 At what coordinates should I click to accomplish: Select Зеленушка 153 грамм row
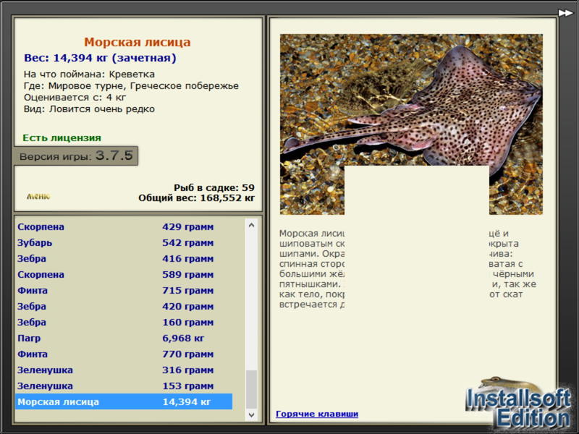point(124,386)
